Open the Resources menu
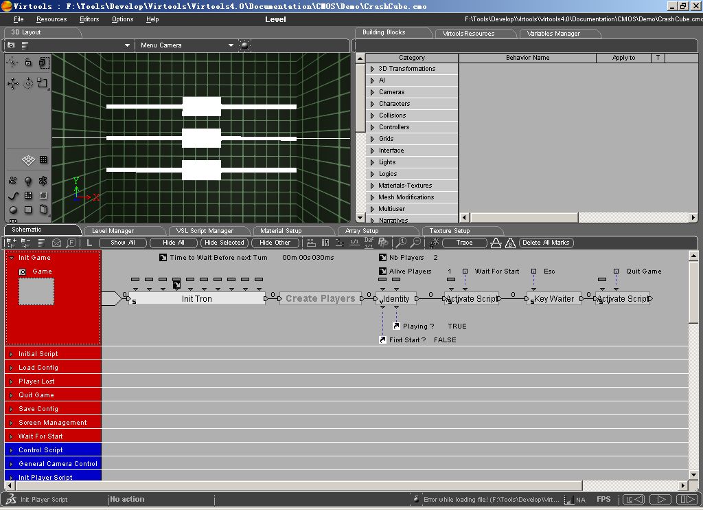 coord(51,19)
